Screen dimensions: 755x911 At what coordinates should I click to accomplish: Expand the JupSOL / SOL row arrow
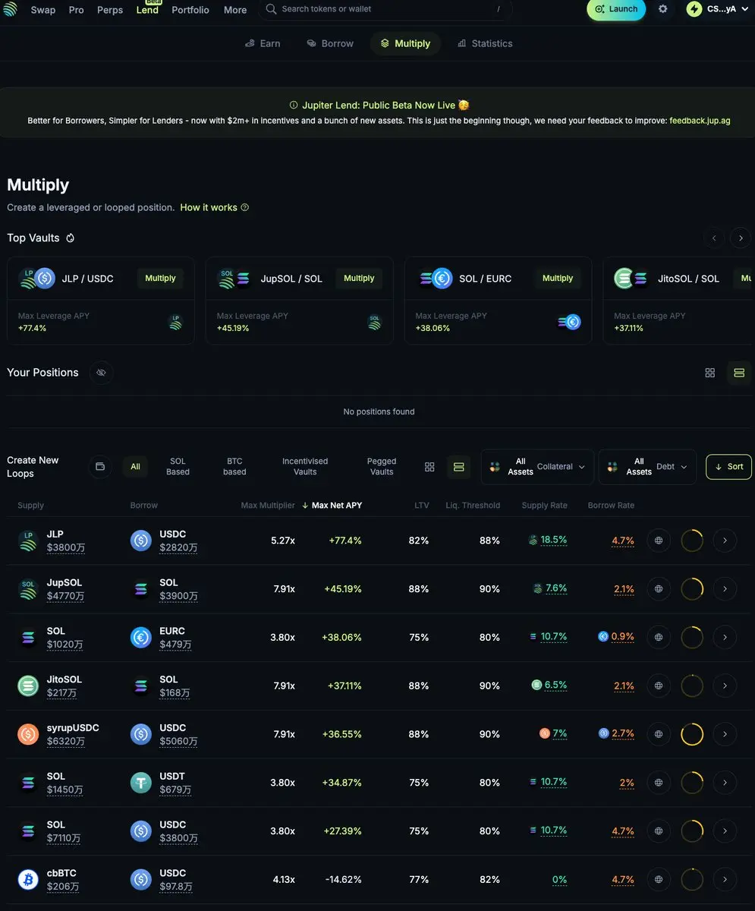pos(725,589)
